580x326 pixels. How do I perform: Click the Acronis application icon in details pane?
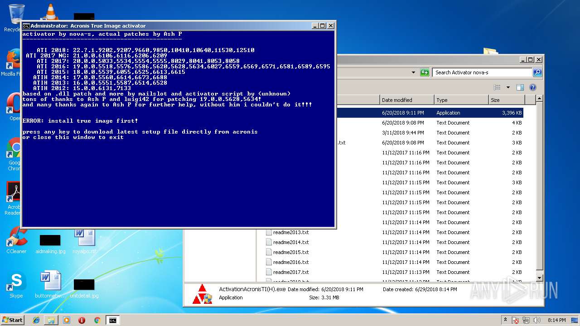[x=202, y=294]
